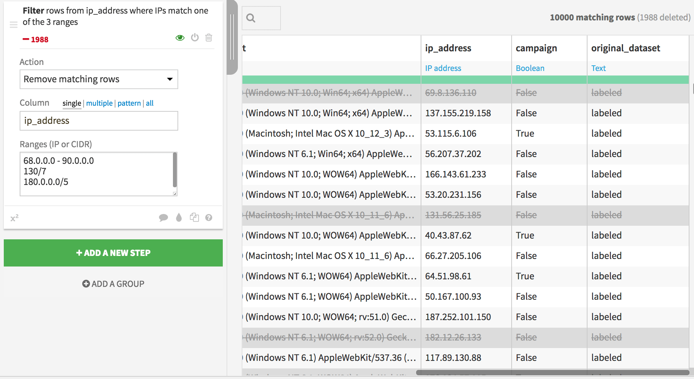The image size is (694, 379).
Task: Click campaign 'False' for 137.155.219.158 row
Action: (x=526, y=113)
